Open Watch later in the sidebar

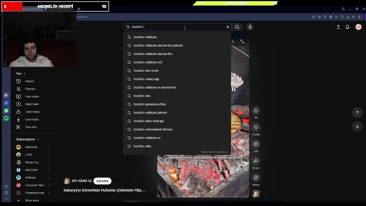32,104
